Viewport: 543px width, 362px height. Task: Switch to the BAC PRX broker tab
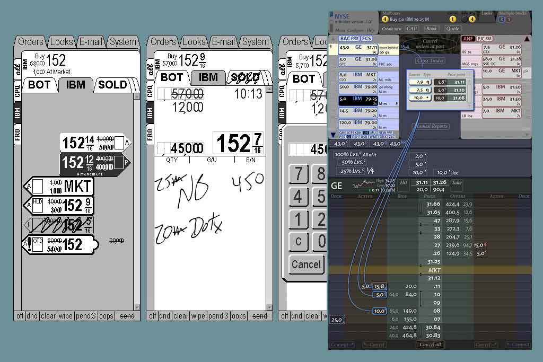(x=349, y=38)
